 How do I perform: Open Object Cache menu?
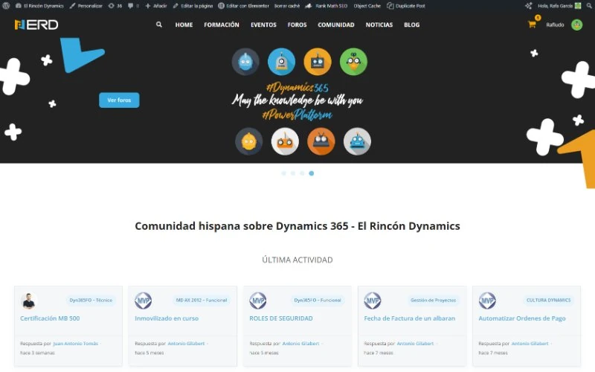[367, 6]
